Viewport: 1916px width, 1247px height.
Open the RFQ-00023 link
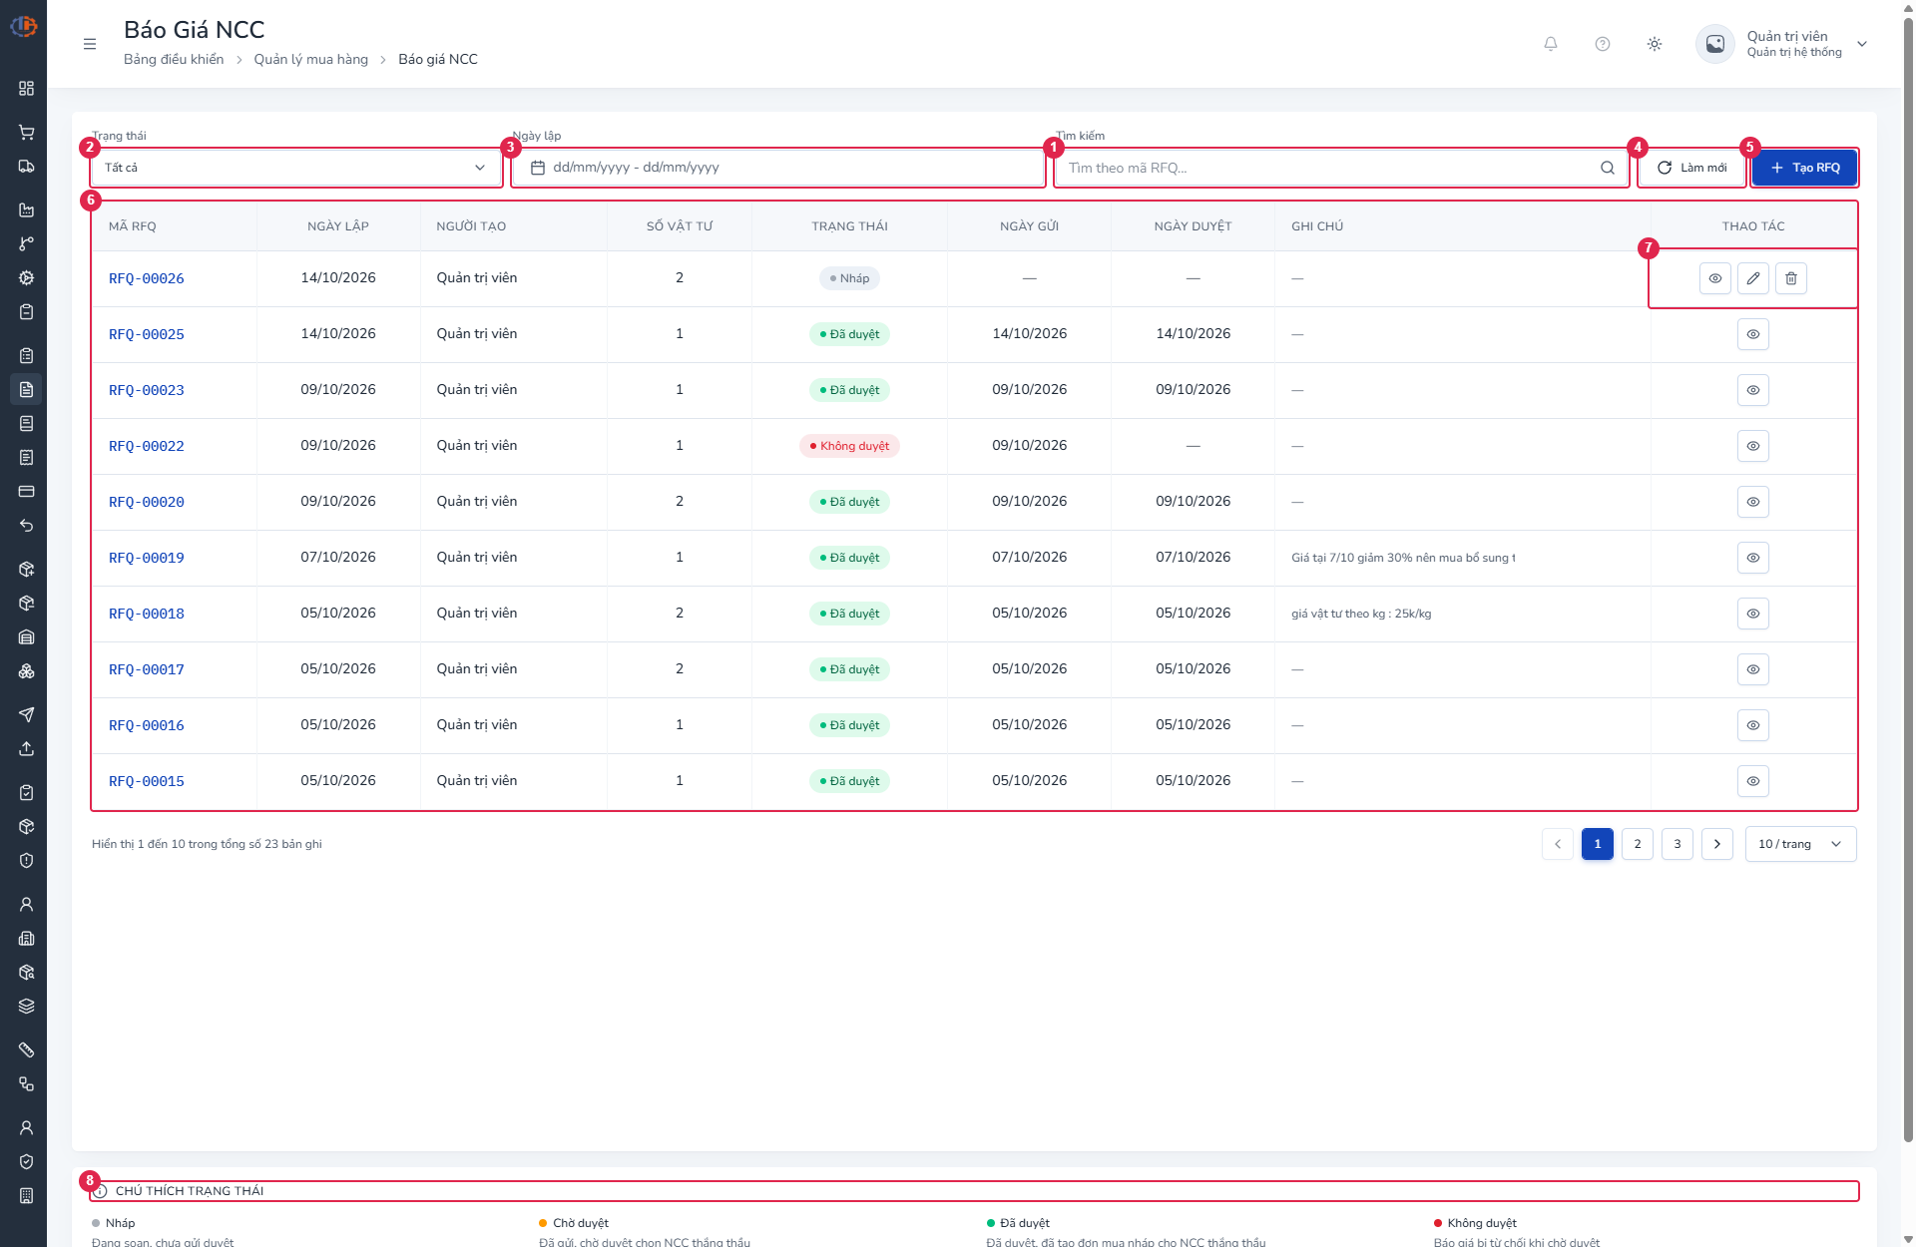point(147,390)
